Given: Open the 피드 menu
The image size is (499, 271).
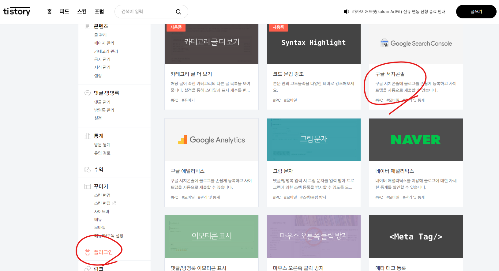Looking at the screenshot, I should point(64,12).
